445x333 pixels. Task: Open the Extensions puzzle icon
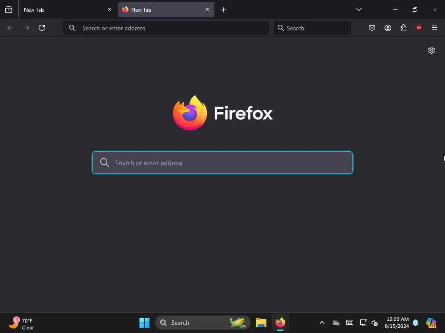[403, 28]
